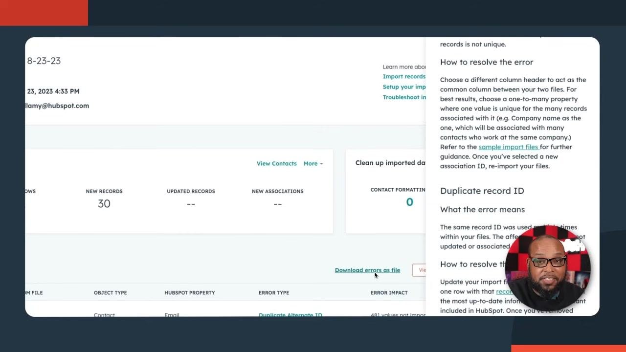Click the contact formatting count 0
Viewport: 626px width, 352px height.
409,202
